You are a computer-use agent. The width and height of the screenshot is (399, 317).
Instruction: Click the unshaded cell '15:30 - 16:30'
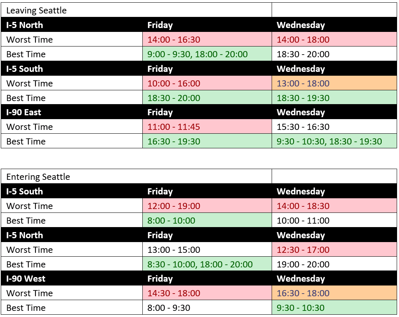(x=334, y=126)
